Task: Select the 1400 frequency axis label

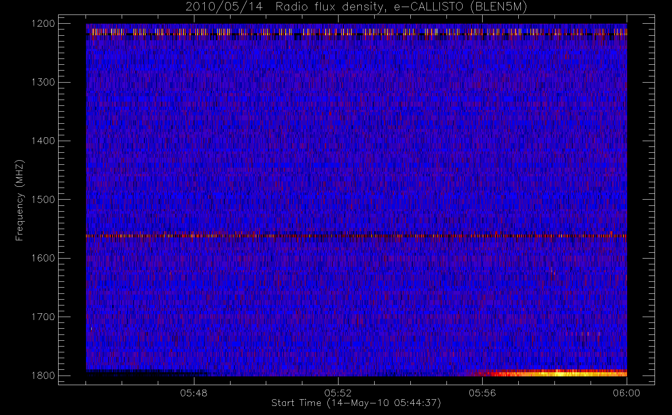Action: coord(43,141)
